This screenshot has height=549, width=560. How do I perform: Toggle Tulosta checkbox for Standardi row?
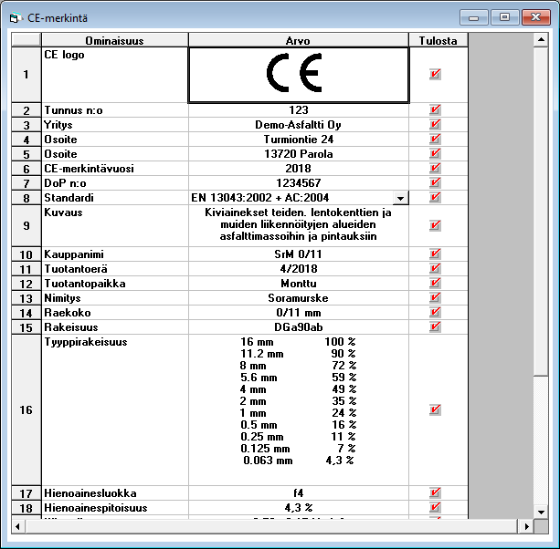point(435,198)
